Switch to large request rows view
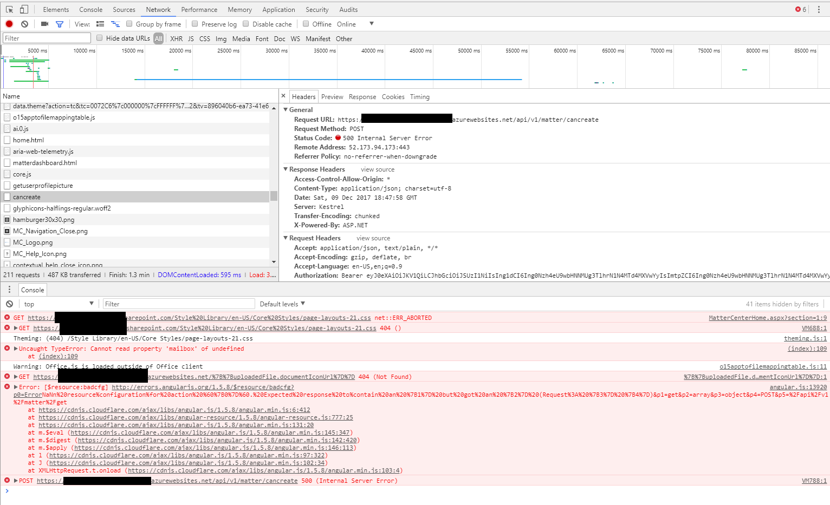This screenshot has width=830, height=505. pyautogui.click(x=100, y=24)
